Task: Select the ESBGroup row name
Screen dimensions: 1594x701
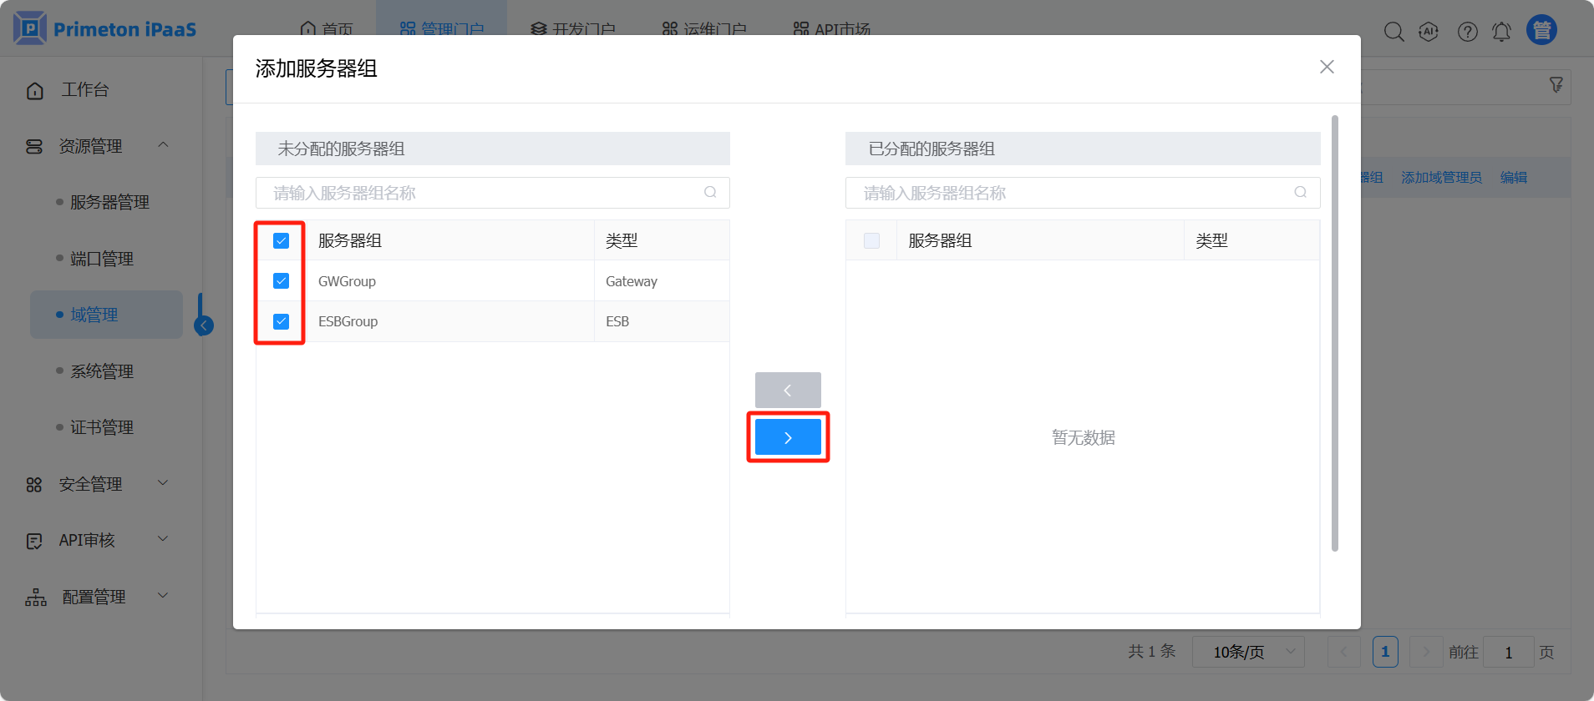Action: (x=348, y=321)
